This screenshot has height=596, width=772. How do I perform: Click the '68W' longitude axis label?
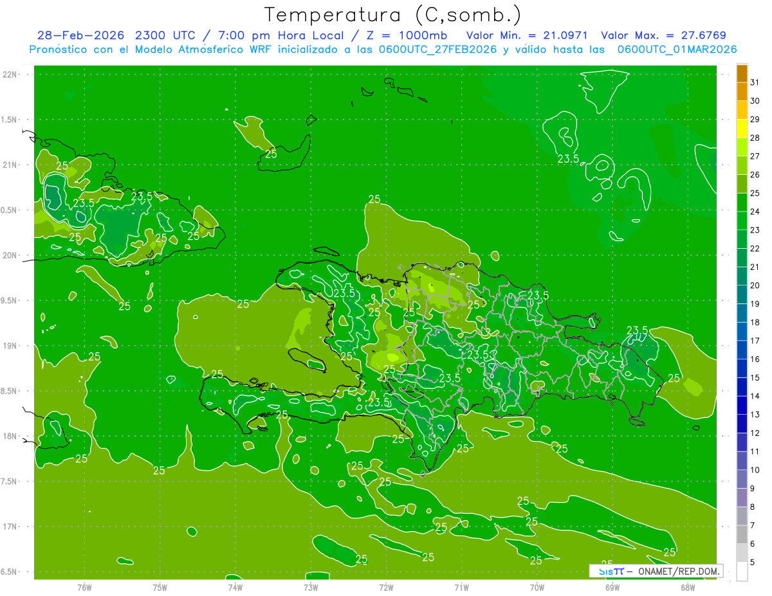(x=688, y=587)
